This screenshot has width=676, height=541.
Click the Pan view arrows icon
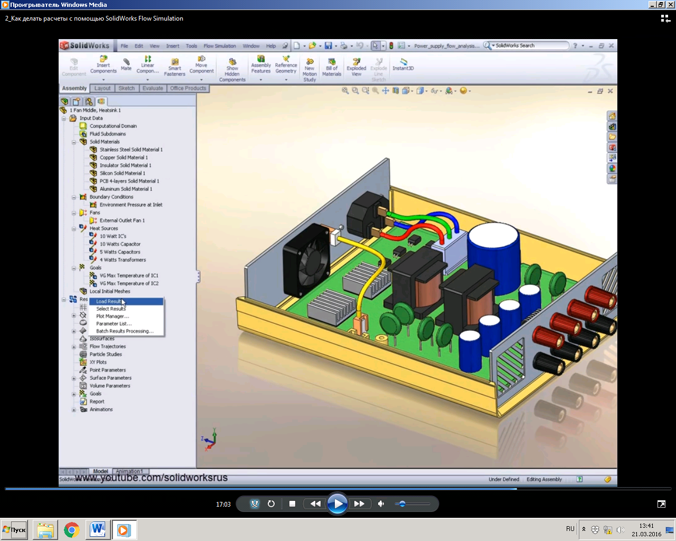pos(386,91)
